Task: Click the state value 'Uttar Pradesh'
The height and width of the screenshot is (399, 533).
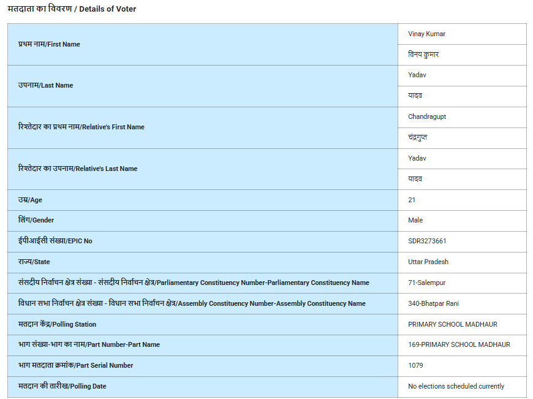Action: (428, 262)
